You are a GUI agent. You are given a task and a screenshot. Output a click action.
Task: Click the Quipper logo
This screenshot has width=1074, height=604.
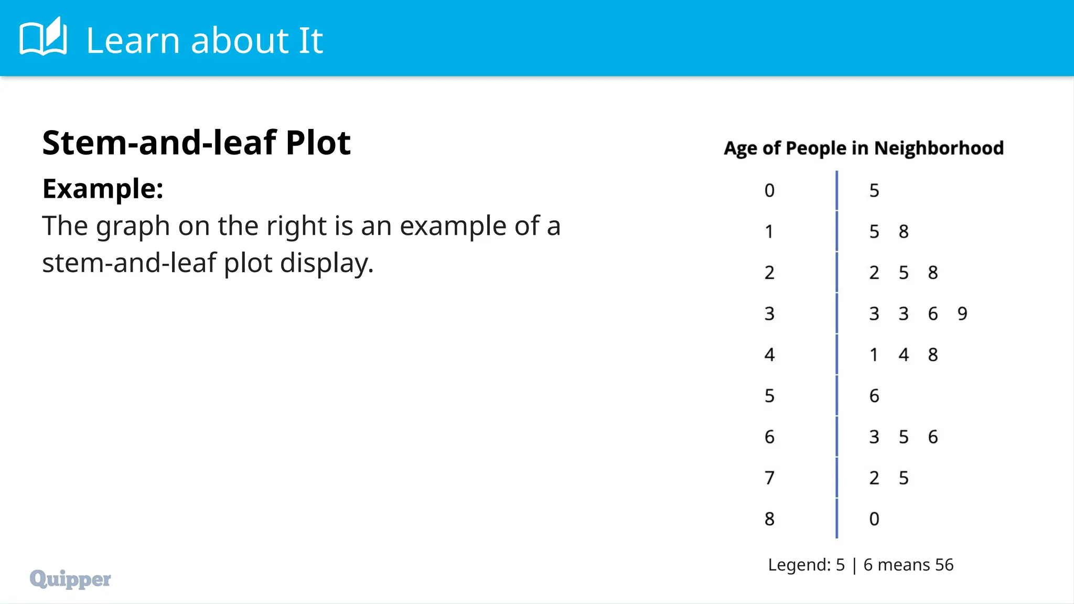[70, 579]
